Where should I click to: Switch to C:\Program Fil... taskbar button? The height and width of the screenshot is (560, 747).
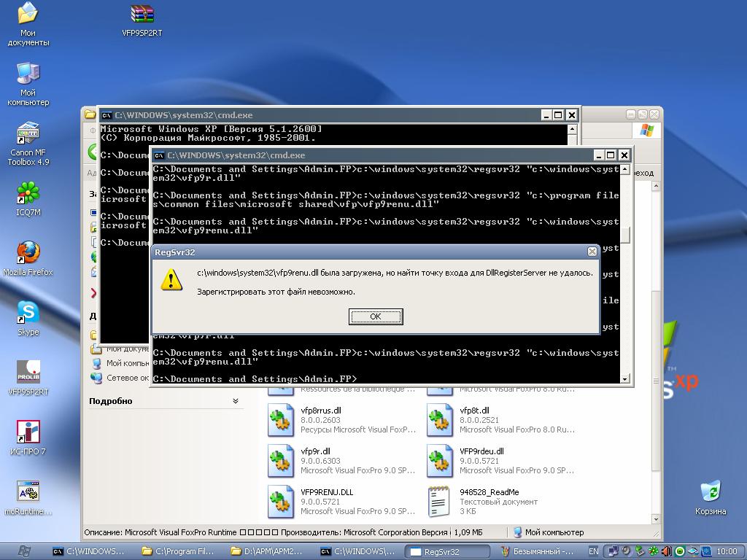(179, 551)
